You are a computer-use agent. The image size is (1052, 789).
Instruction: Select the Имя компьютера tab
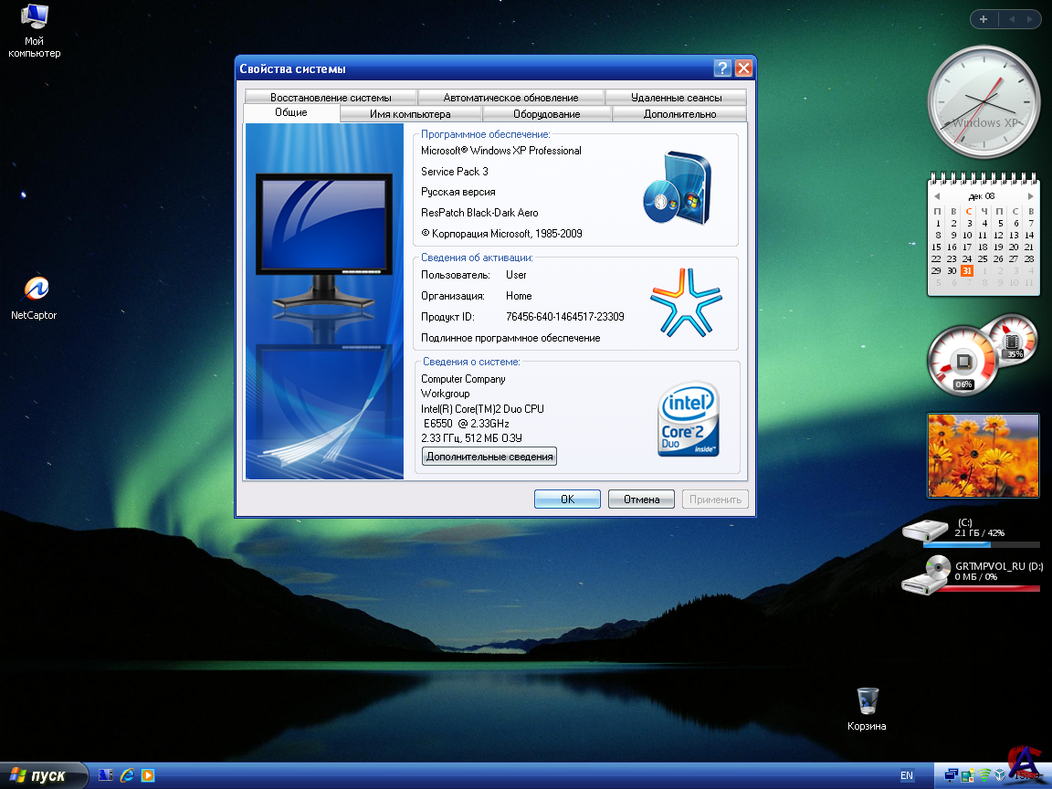point(410,114)
